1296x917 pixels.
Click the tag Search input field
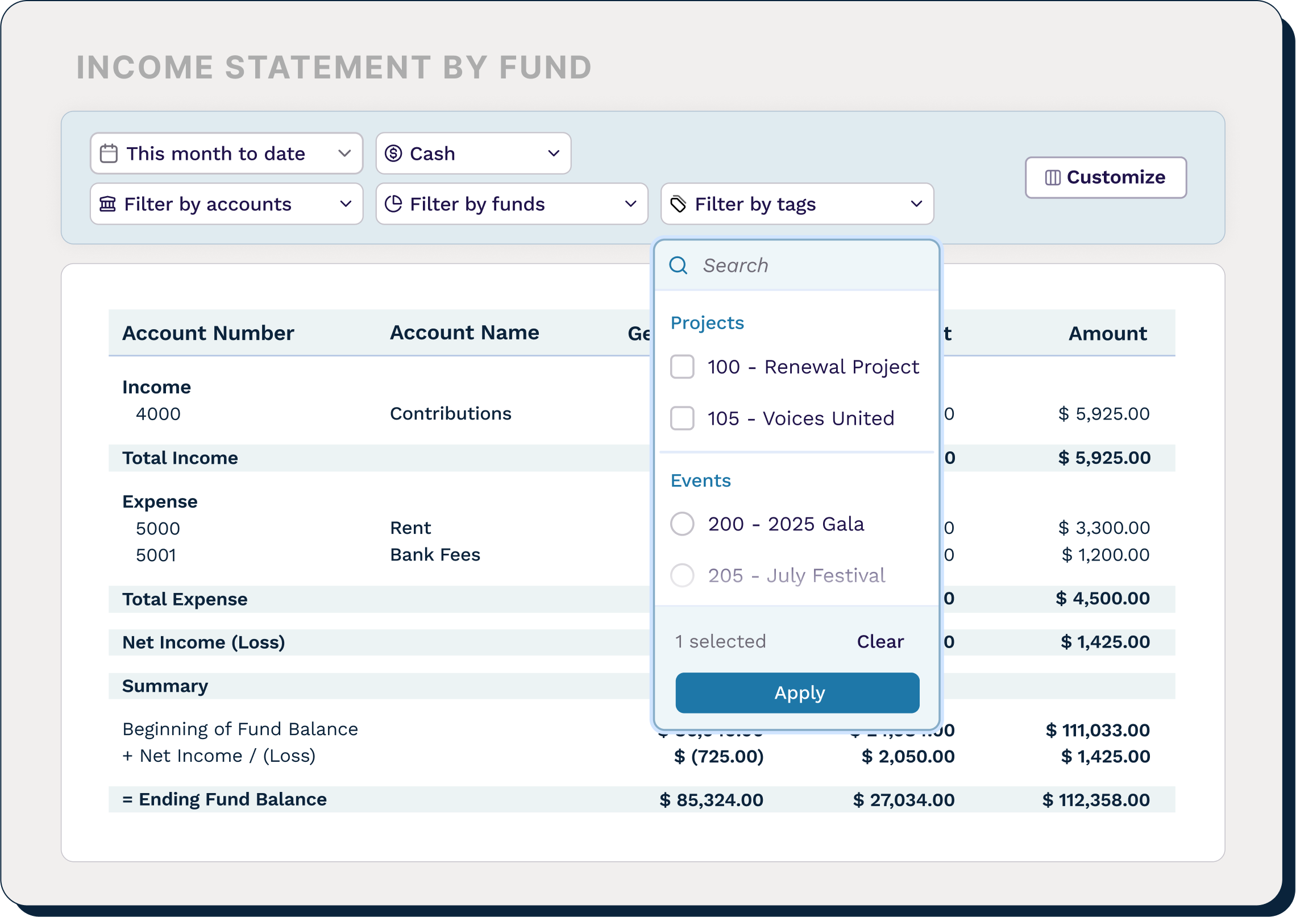[797, 265]
